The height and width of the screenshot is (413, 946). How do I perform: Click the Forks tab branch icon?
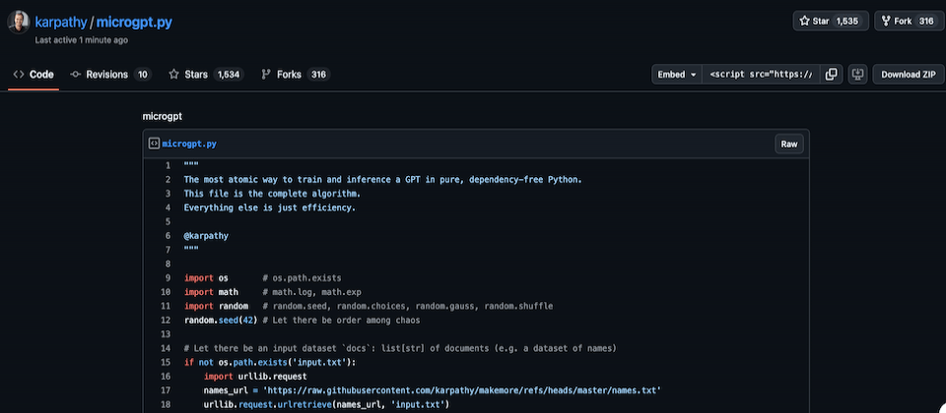(x=266, y=75)
